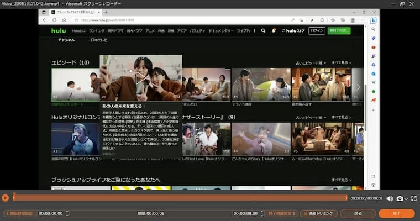Click the browser back arrow
Screen dimensions: 420x221
pyautogui.click(x=44, y=20)
